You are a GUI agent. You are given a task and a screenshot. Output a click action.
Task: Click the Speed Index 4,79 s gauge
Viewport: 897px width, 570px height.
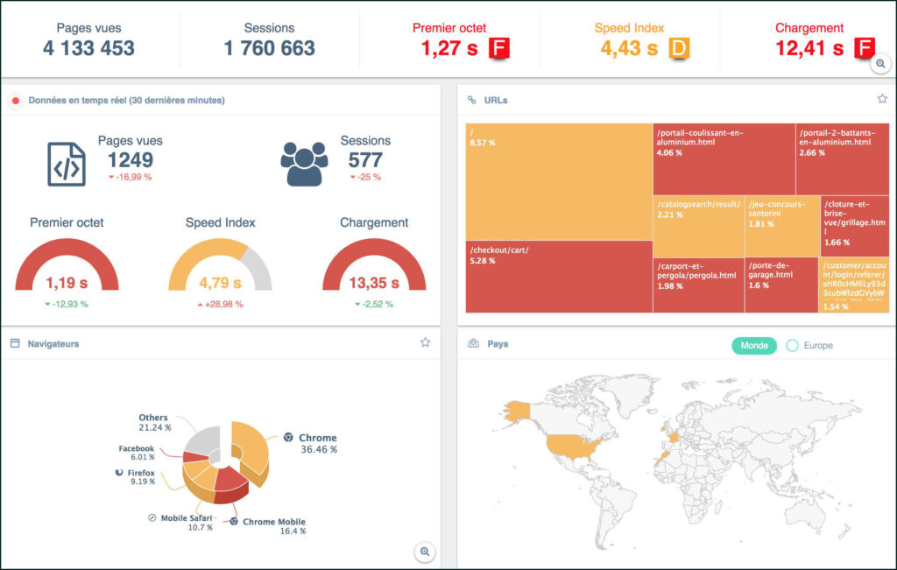220,268
